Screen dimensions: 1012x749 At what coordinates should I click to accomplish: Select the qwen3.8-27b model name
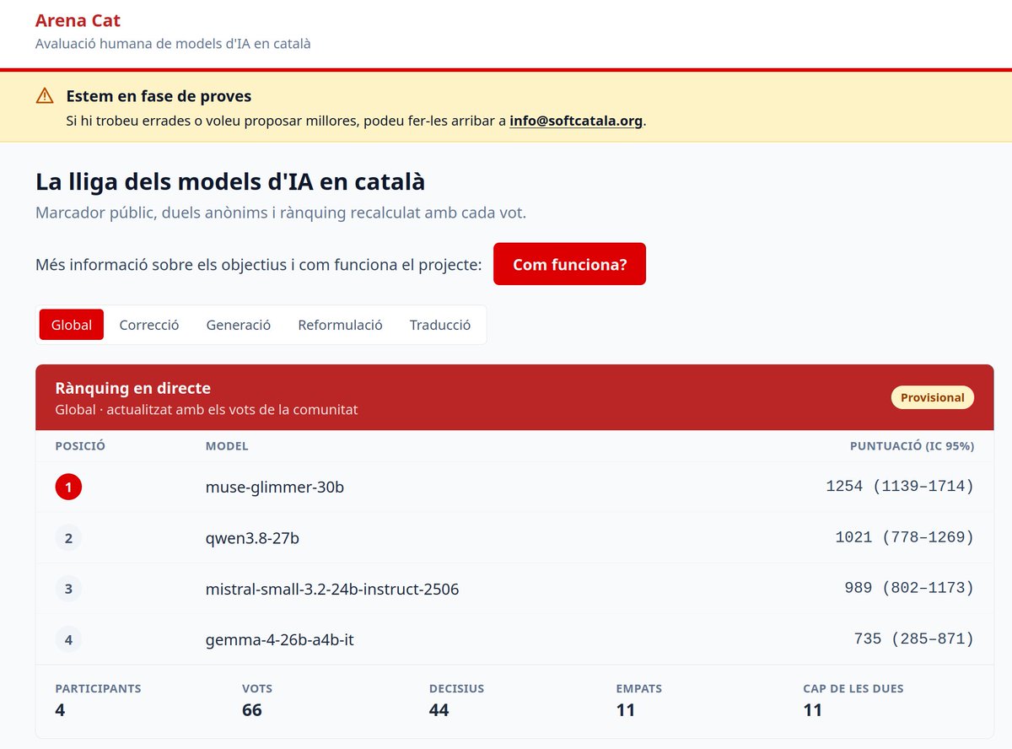point(252,538)
